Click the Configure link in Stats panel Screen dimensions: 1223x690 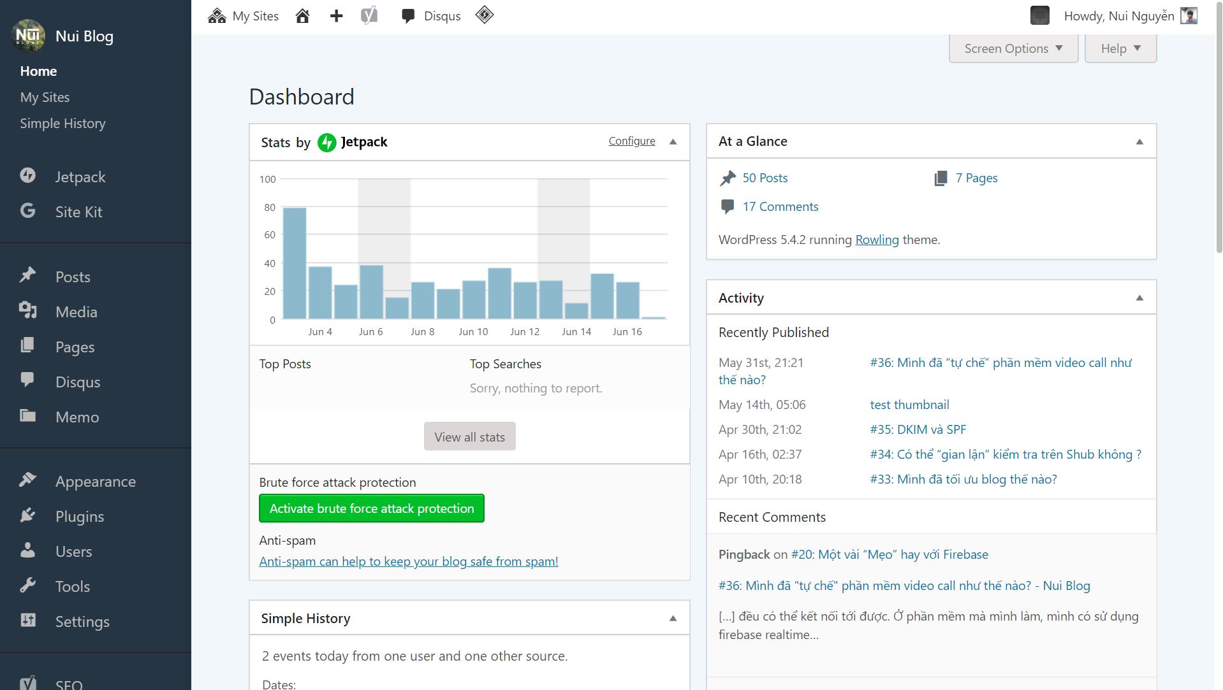pos(631,141)
